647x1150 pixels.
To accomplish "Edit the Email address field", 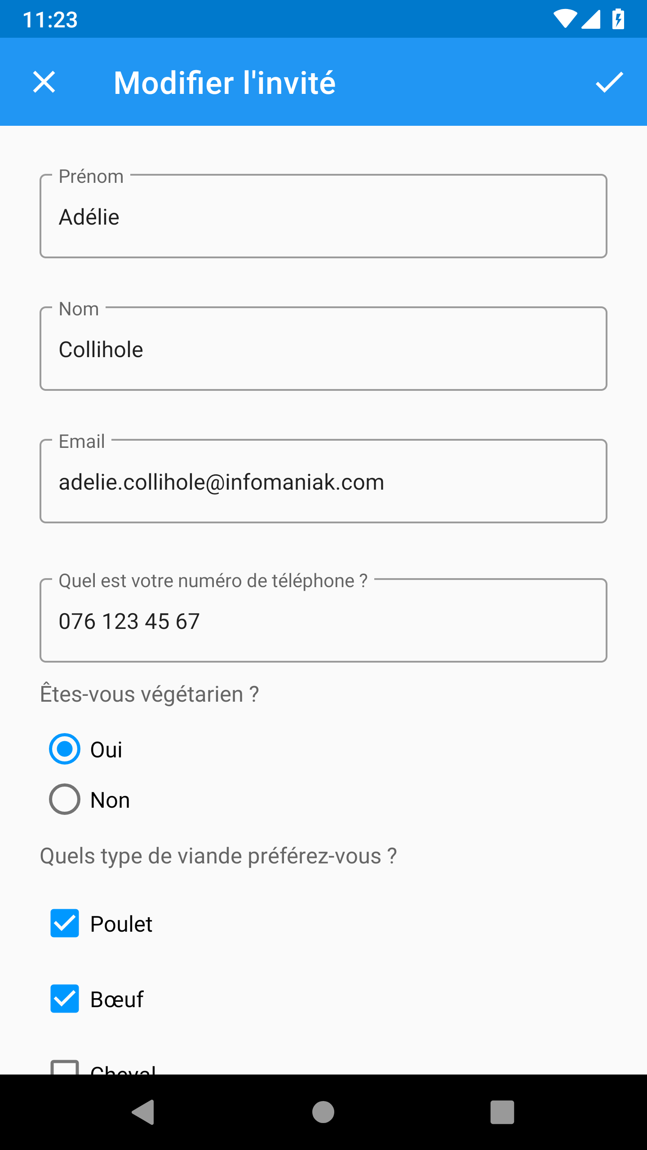I will click(323, 481).
